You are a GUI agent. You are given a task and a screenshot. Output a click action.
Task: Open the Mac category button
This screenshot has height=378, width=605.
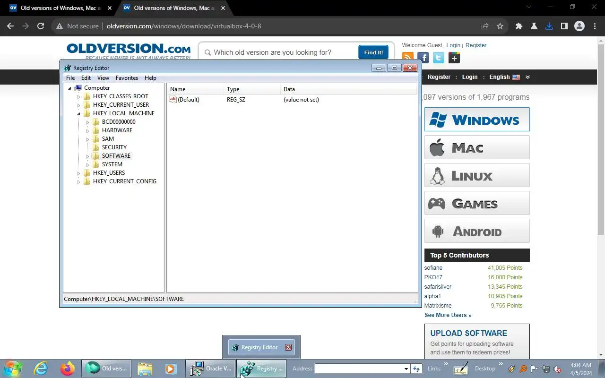point(477,147)
